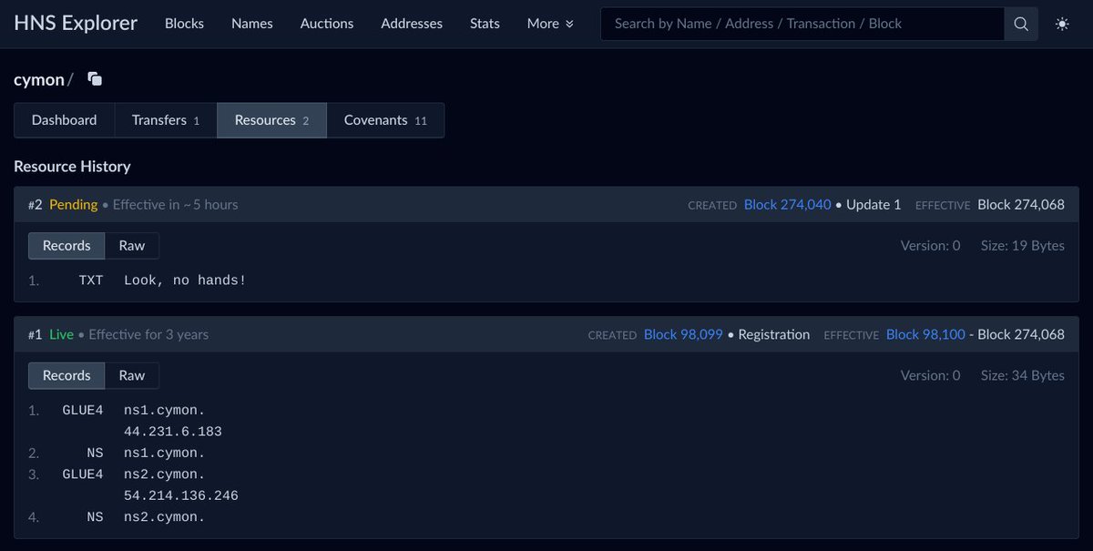Open Block 98,099 link
The width and height of the screenshot is (1093, 551).
[x=683, y=334]
